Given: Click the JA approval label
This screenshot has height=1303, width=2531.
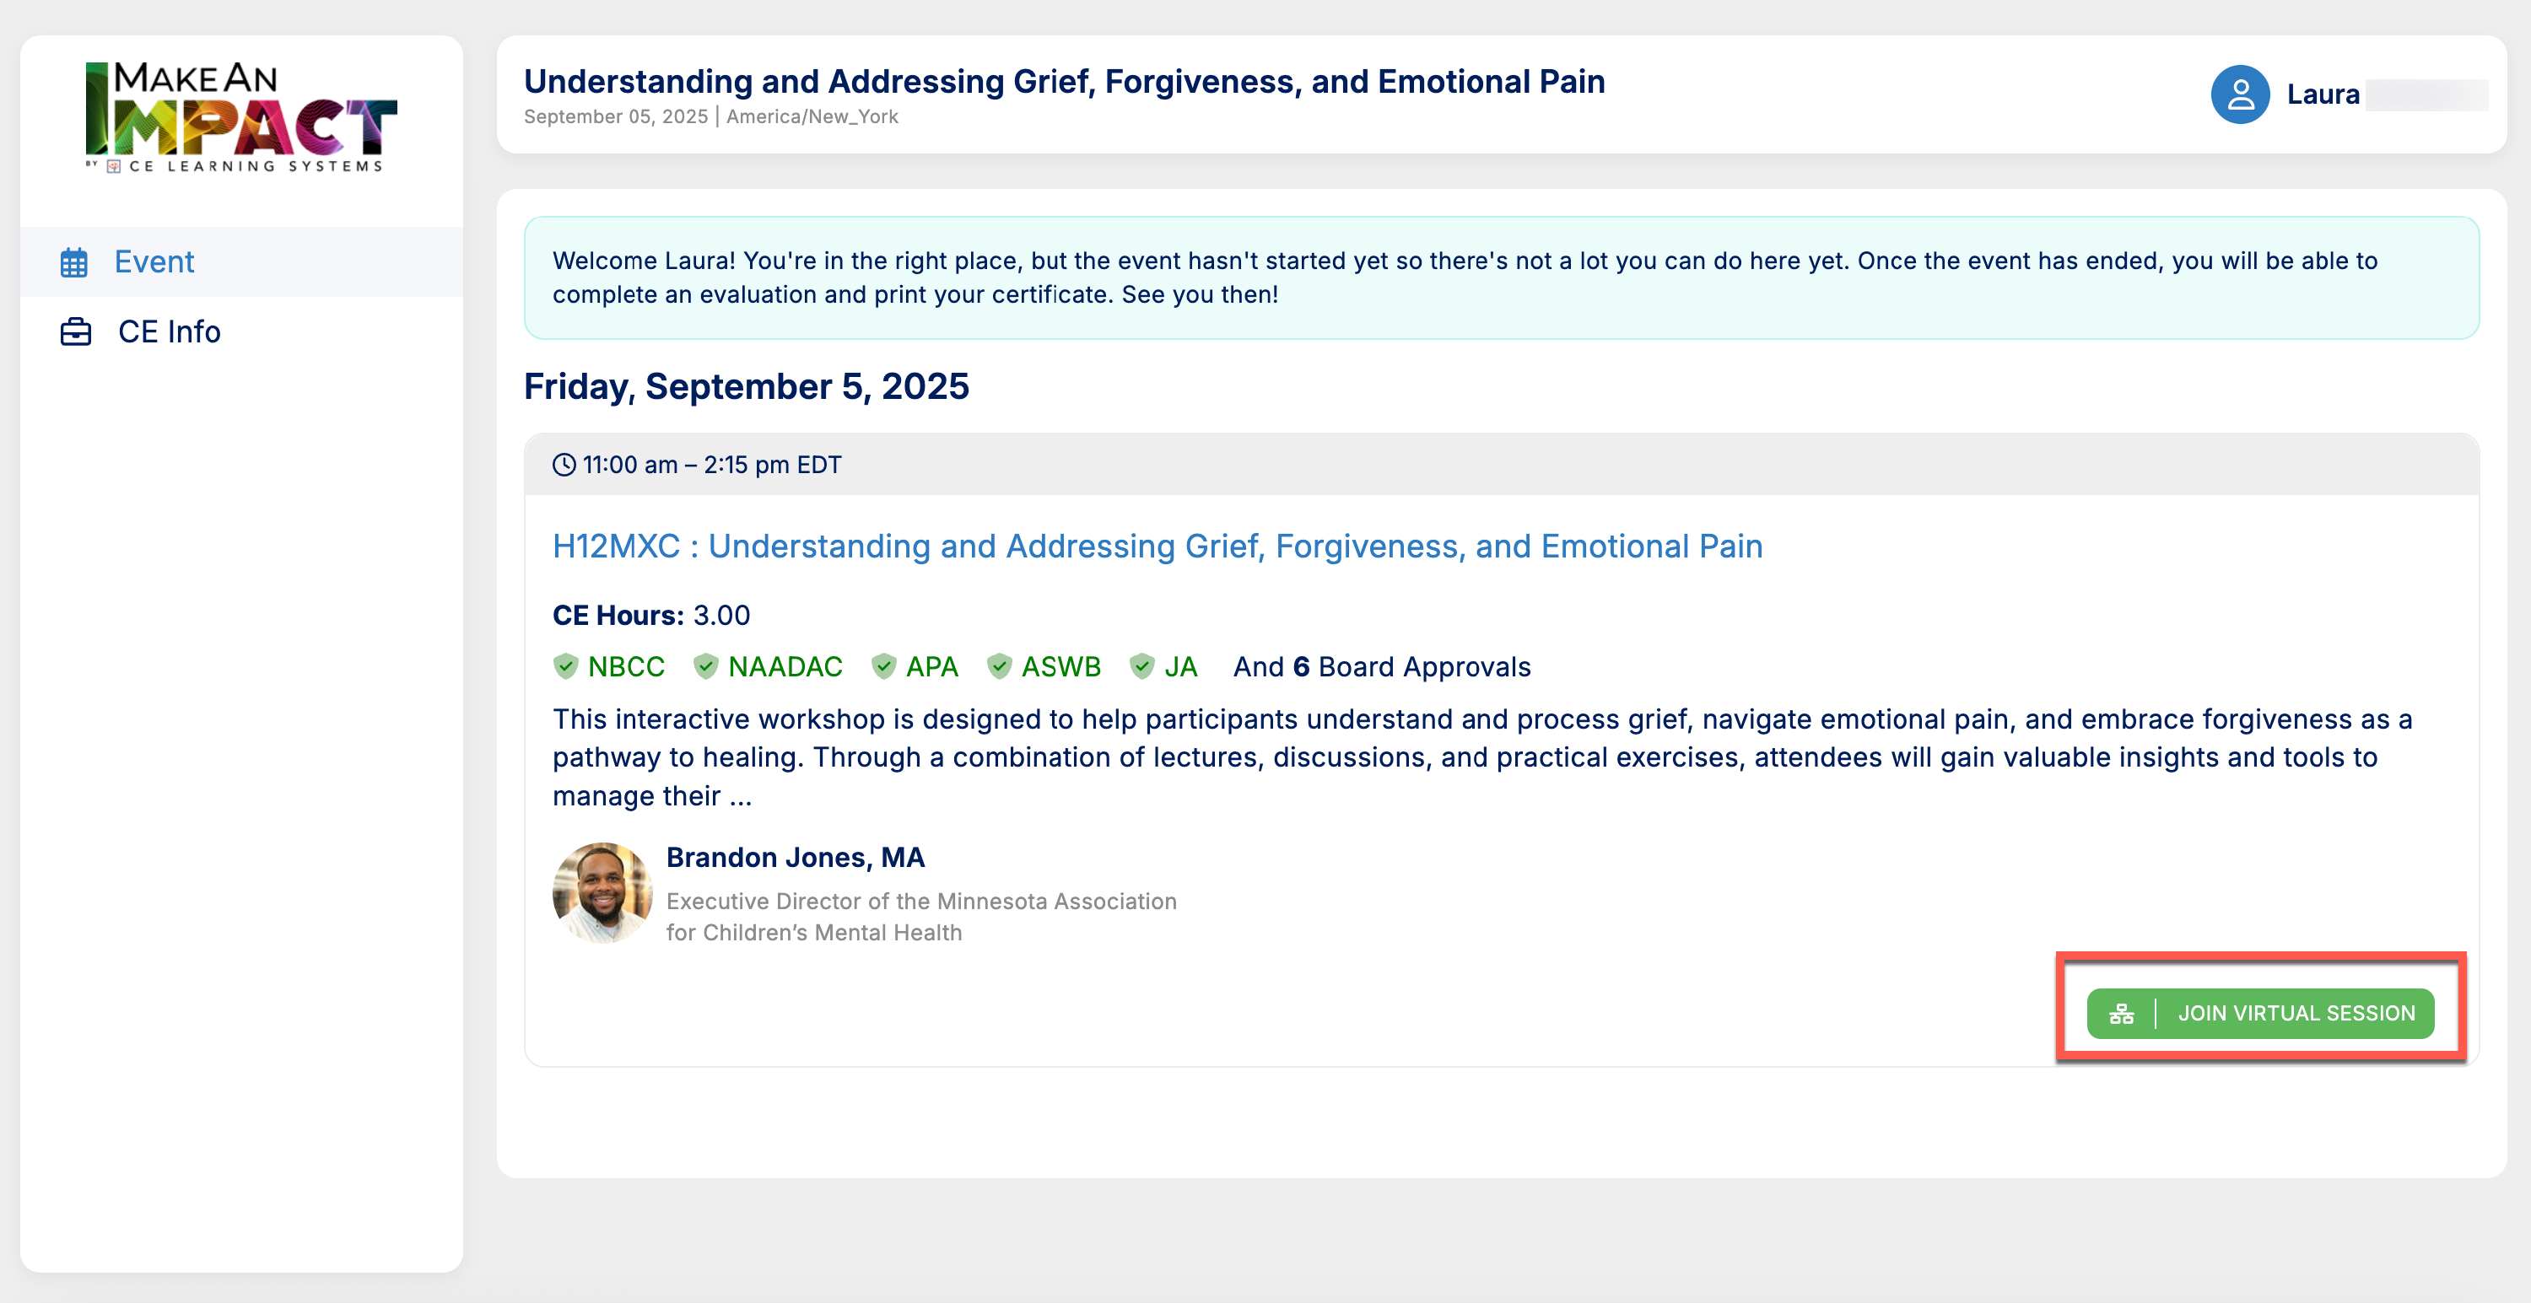Looking at the screenshot, I should (x=1180, y=667).
